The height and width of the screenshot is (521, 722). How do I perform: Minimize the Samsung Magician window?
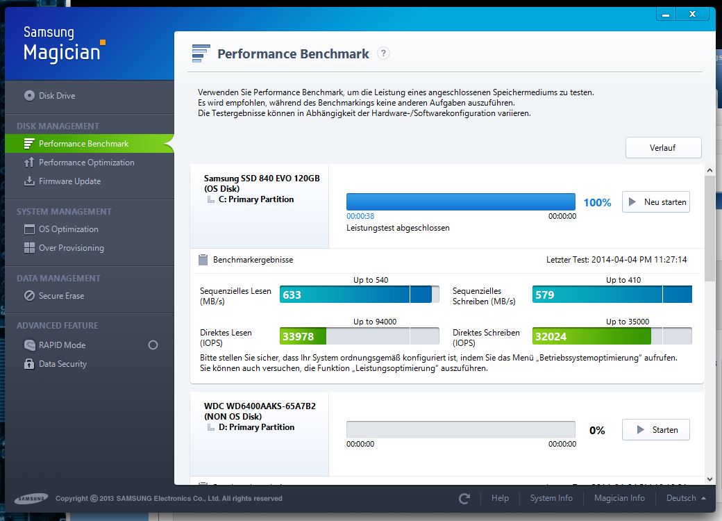click(x=665, y=15)
